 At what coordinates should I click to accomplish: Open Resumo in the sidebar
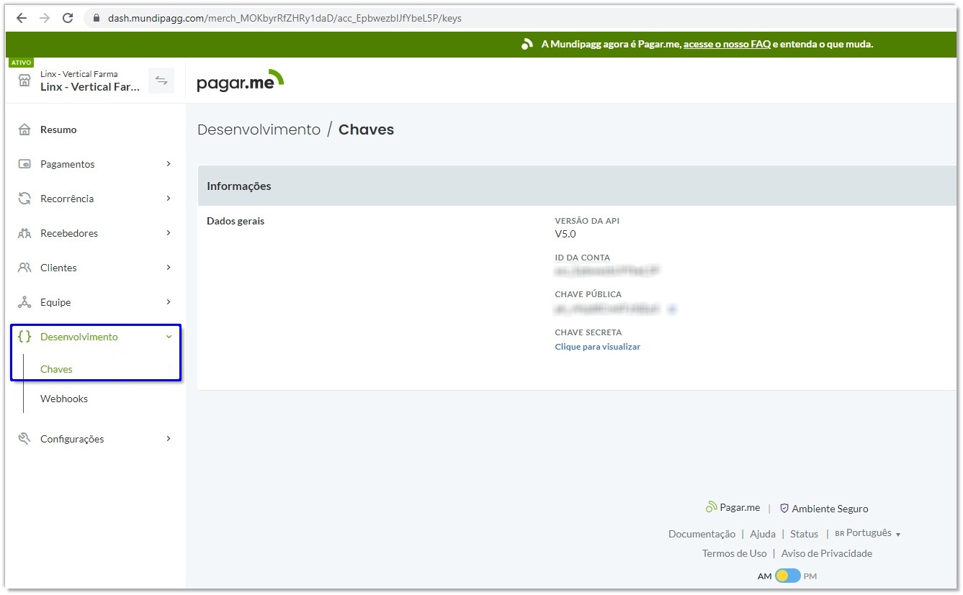coord(58,130)
